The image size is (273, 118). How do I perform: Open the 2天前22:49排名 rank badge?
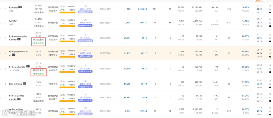point(85,41)
